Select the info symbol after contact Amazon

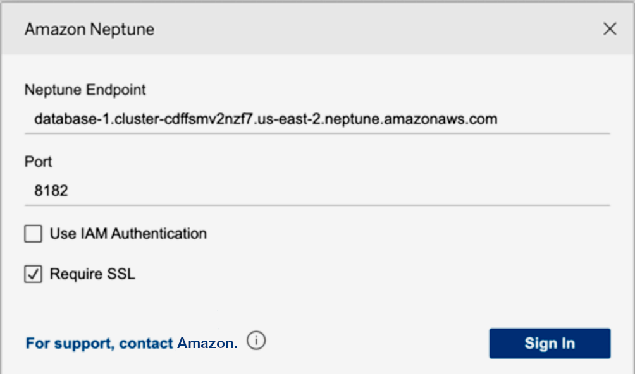pos(257,340)
